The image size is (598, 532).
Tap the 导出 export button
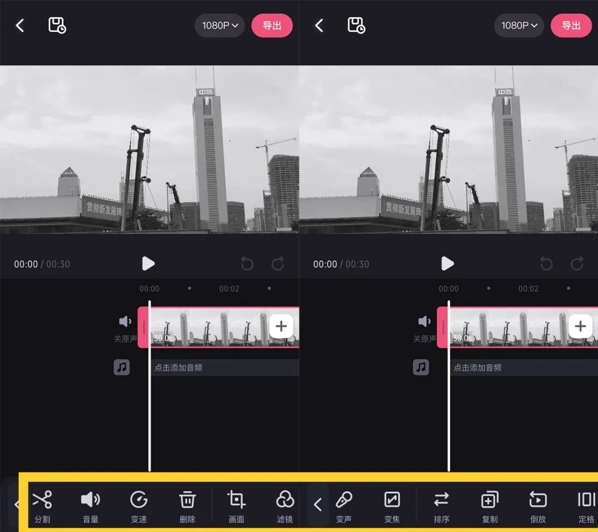coord(272,25)
